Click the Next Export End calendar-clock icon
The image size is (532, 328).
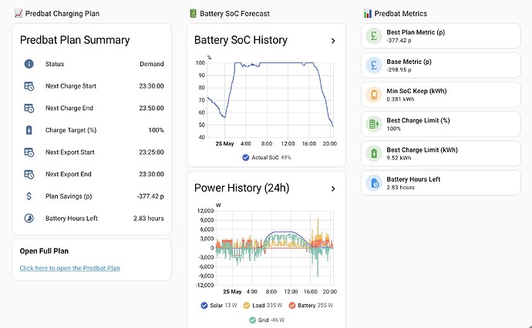(29, 174)
